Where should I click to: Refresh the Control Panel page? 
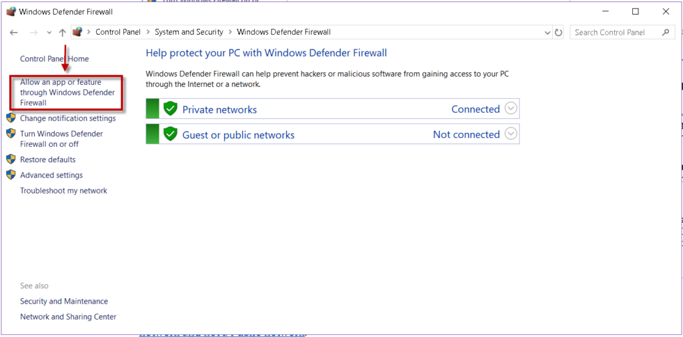click(x=558, y=32)
